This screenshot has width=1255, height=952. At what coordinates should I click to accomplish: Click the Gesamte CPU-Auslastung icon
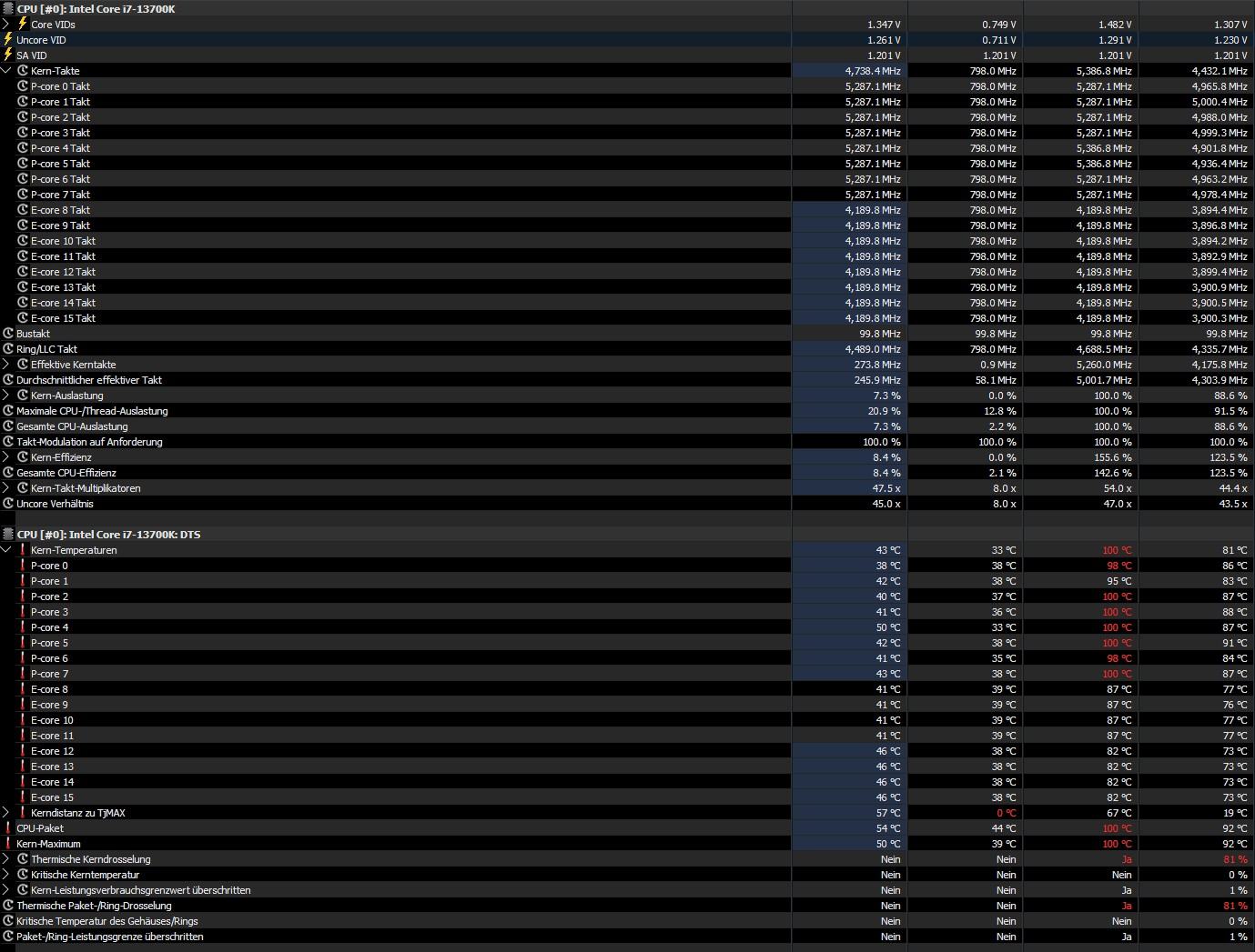[x=8, y=426]
